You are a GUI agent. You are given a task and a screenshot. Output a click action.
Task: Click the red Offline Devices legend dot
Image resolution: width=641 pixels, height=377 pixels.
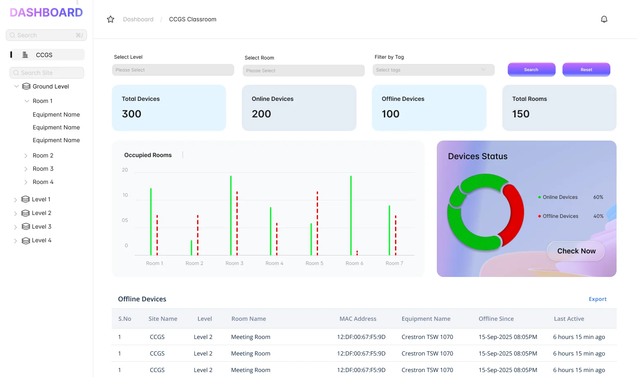539,216
